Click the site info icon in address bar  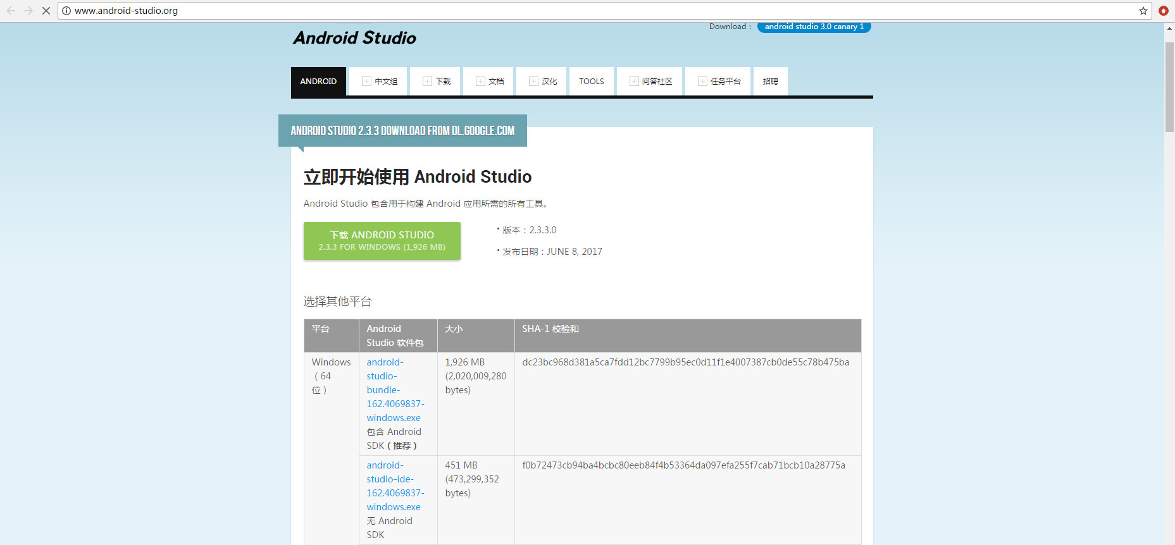coord(66,11)
